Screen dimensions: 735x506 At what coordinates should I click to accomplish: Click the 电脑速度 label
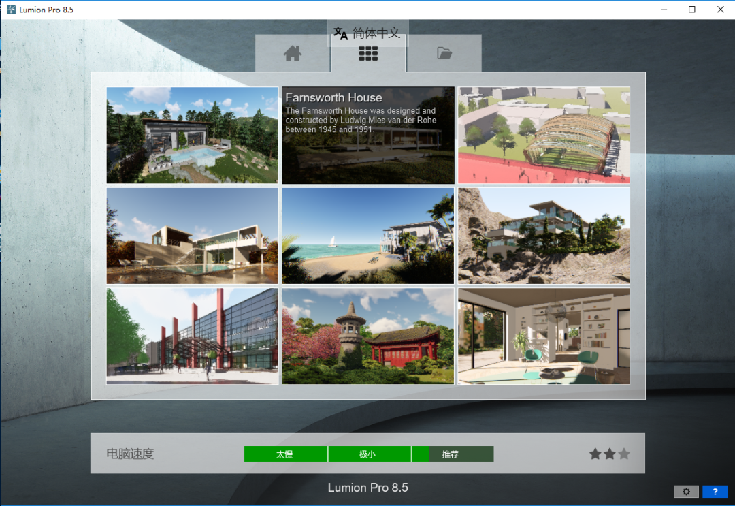pos(130,454)
